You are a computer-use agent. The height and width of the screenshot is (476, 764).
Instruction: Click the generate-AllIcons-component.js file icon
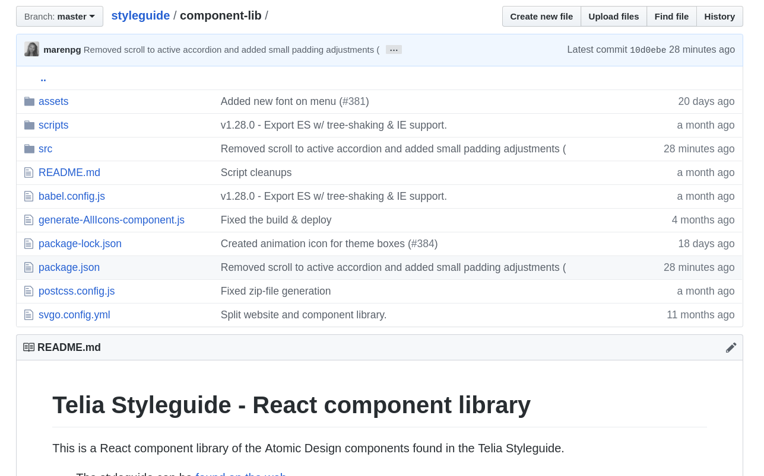[x=28, y=220]
